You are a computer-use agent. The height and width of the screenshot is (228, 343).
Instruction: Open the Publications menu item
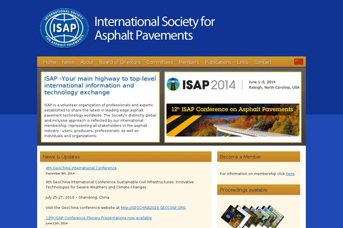point(218,62)
